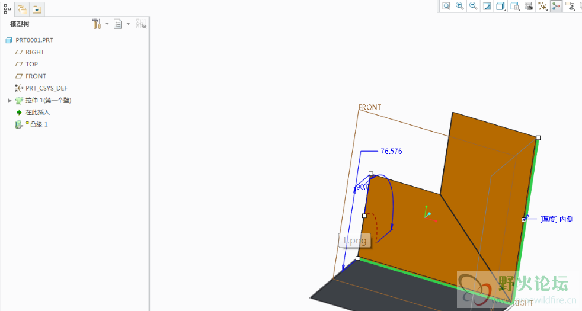Viewport: 582px width, 311px height.
Task: Click the Refit zoom icon
Action: point(446,6)
